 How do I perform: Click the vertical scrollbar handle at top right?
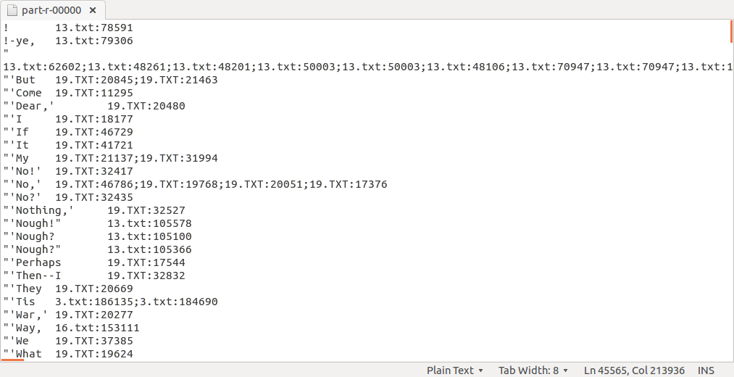coord(731,31)
